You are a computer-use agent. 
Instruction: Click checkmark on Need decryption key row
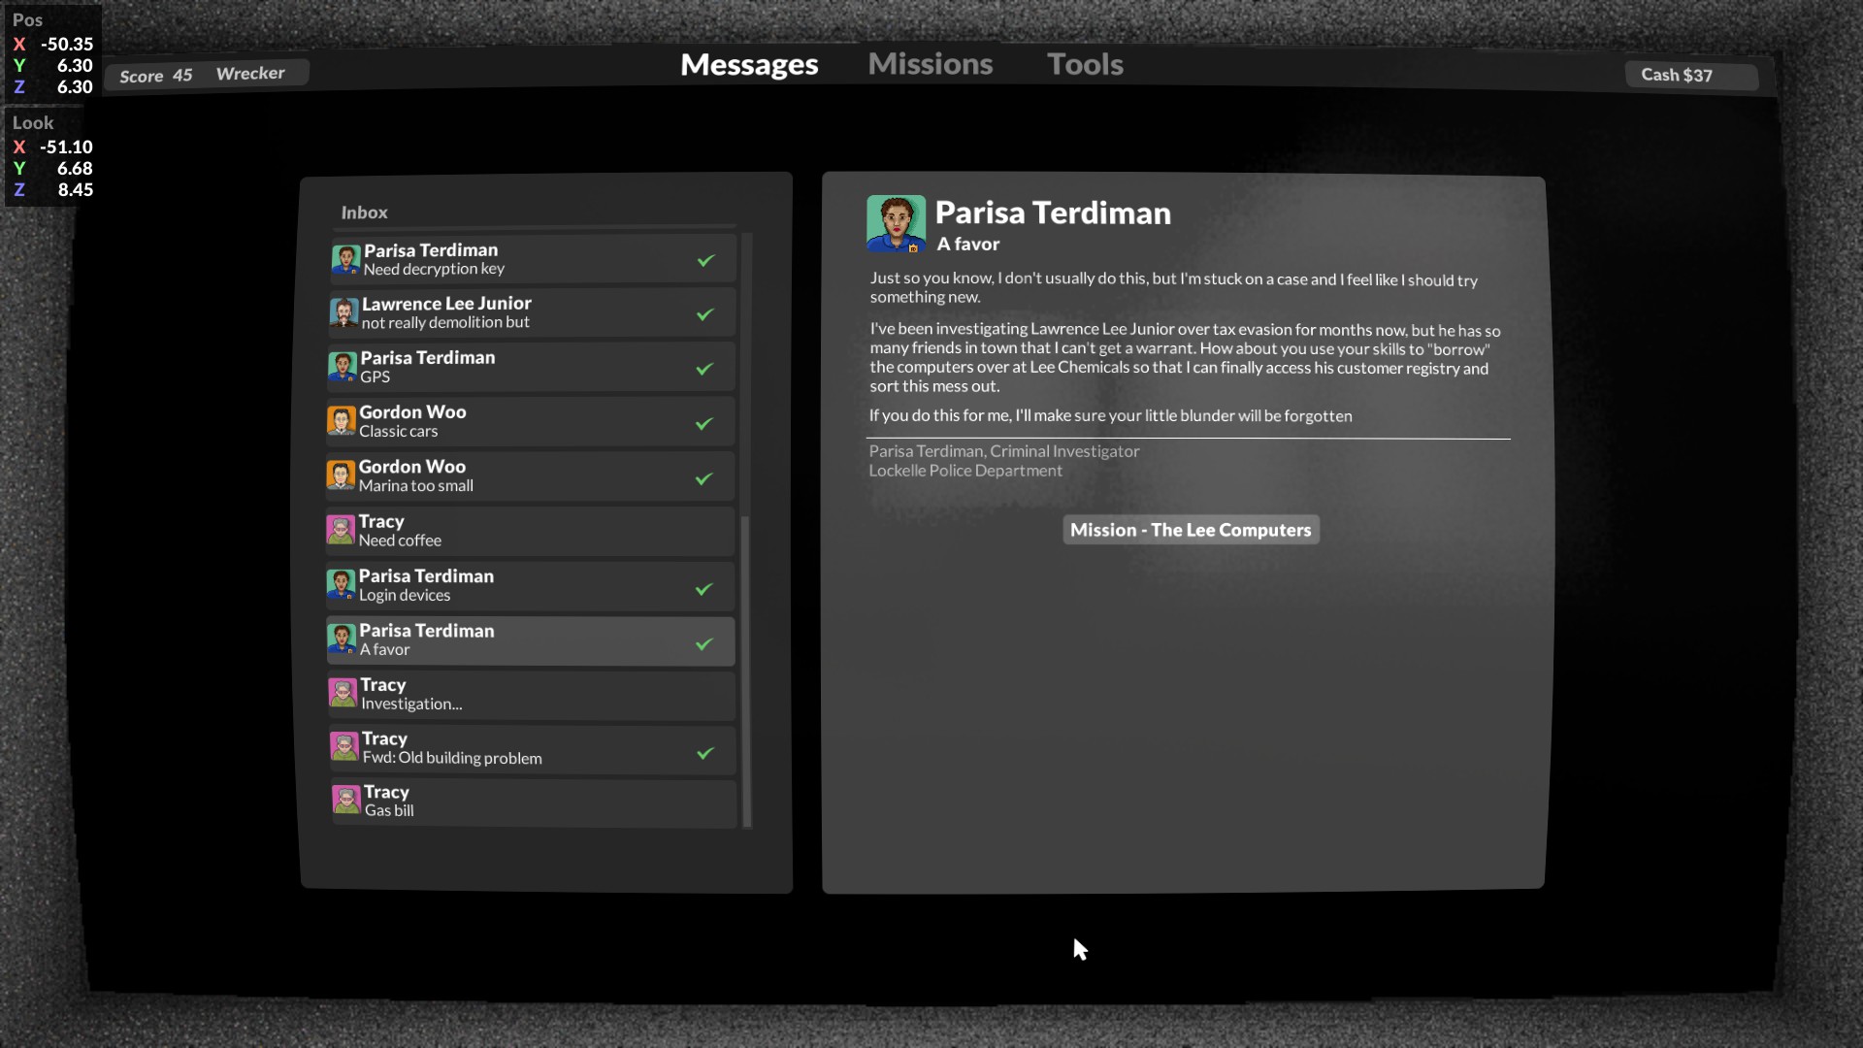point(706,260)
